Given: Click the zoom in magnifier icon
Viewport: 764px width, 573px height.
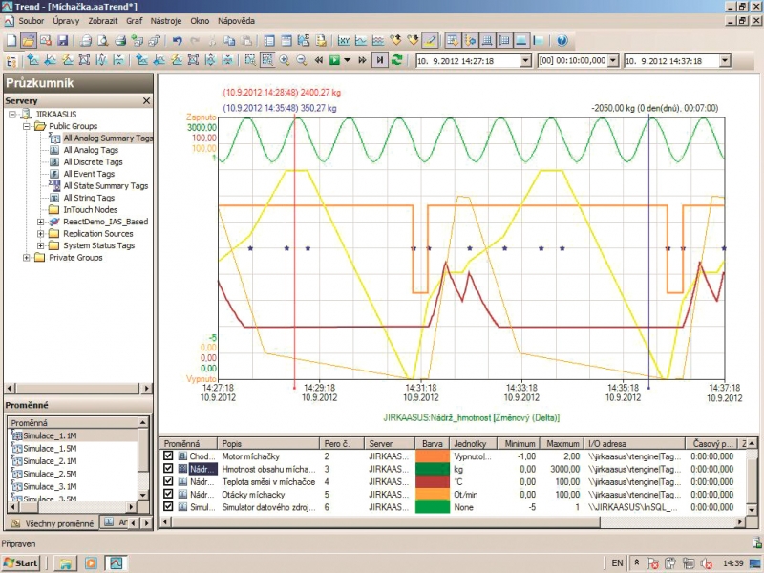Looking at the screenshot, I should pyautogui.click(x=285, y=60).
